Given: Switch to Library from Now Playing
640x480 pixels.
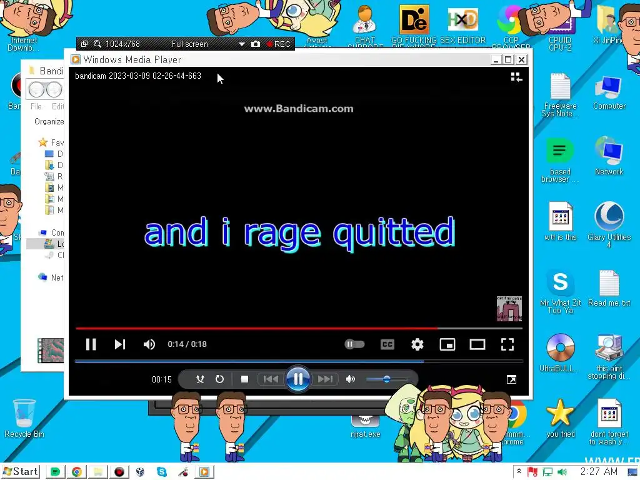Looking at the screenshot, I should tap(516, 77).
